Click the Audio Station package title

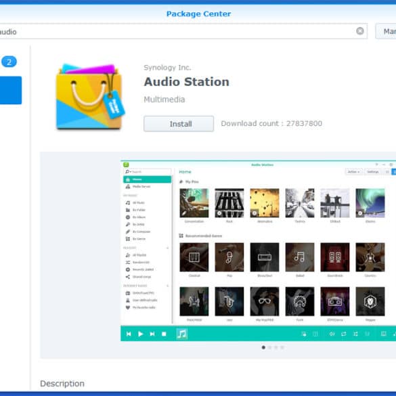pyautogui.click(x=186, y=82)
